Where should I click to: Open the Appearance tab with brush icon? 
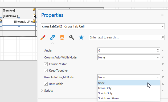click(43, 37)
